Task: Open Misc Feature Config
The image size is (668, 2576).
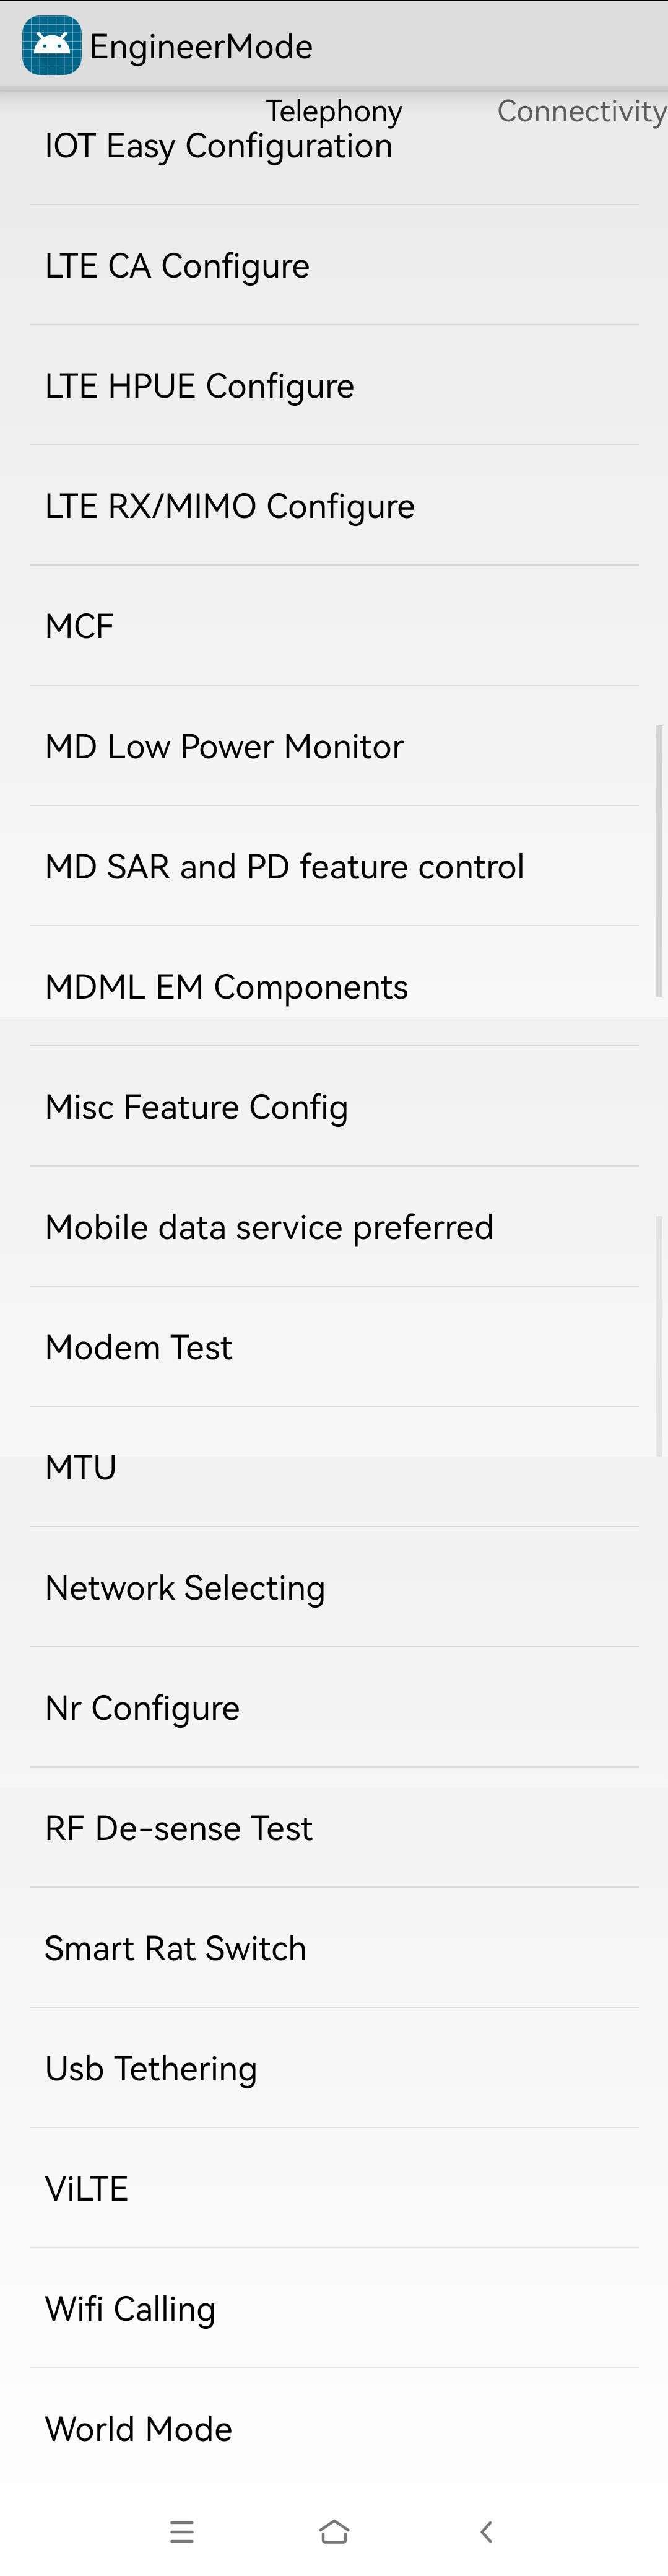Action: point(334,1107)
